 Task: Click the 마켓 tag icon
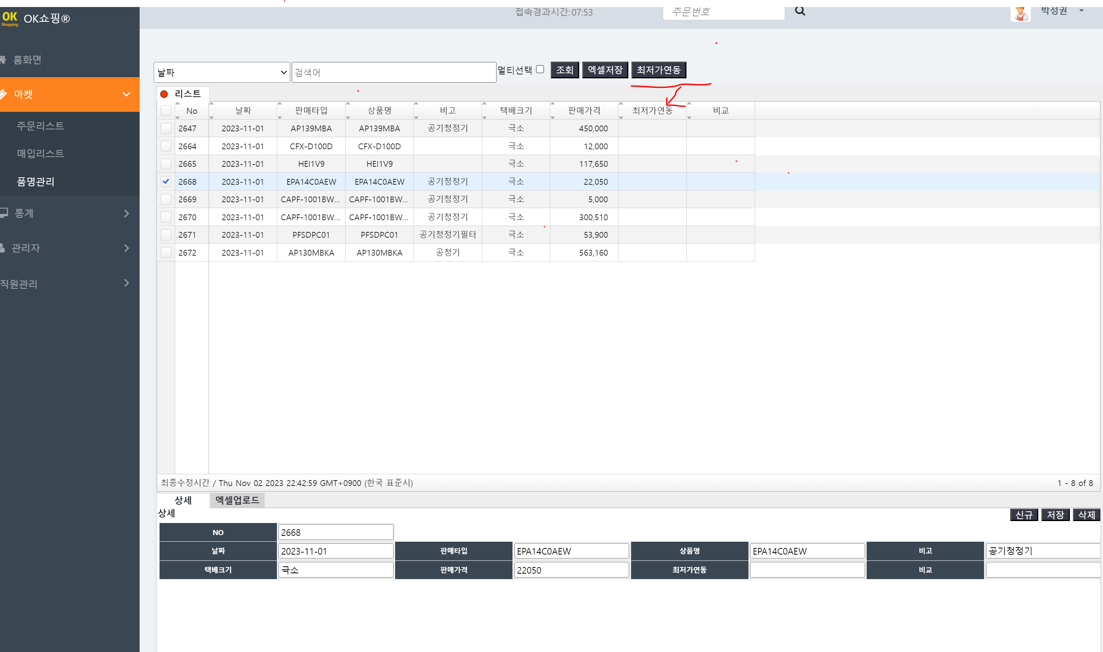[x=4, y=94]
